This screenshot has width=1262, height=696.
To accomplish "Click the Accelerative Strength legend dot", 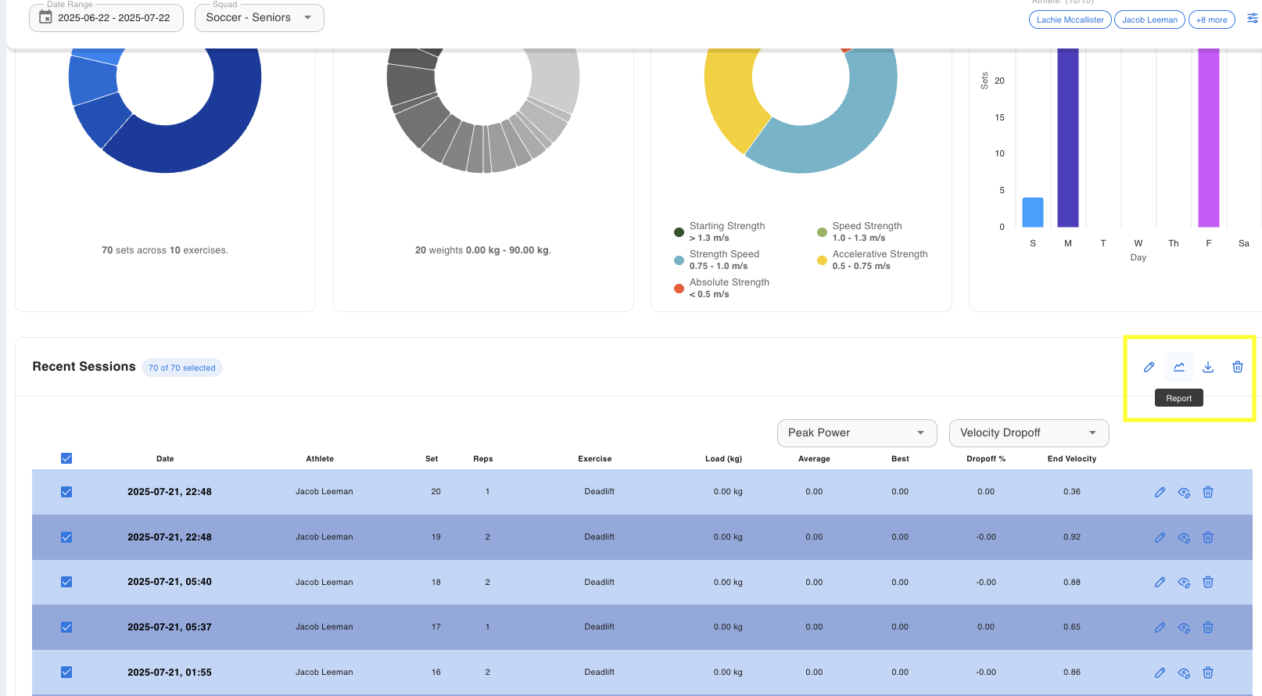I will (x=822, y=260).
